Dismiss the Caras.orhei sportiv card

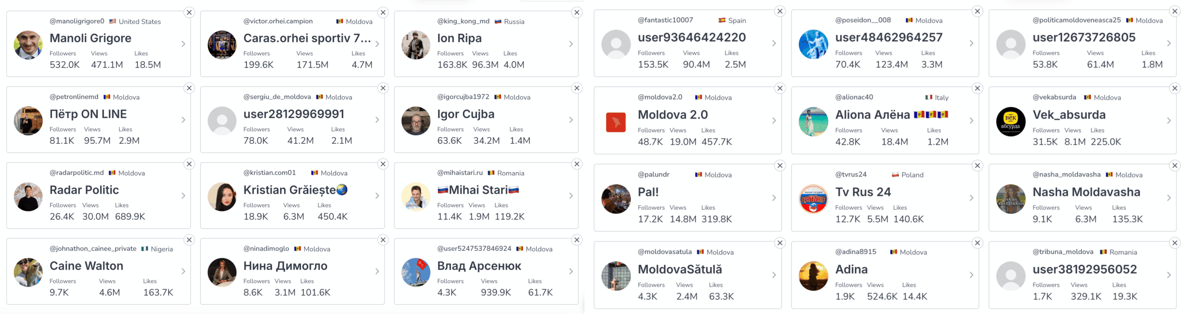coord(383,13)
